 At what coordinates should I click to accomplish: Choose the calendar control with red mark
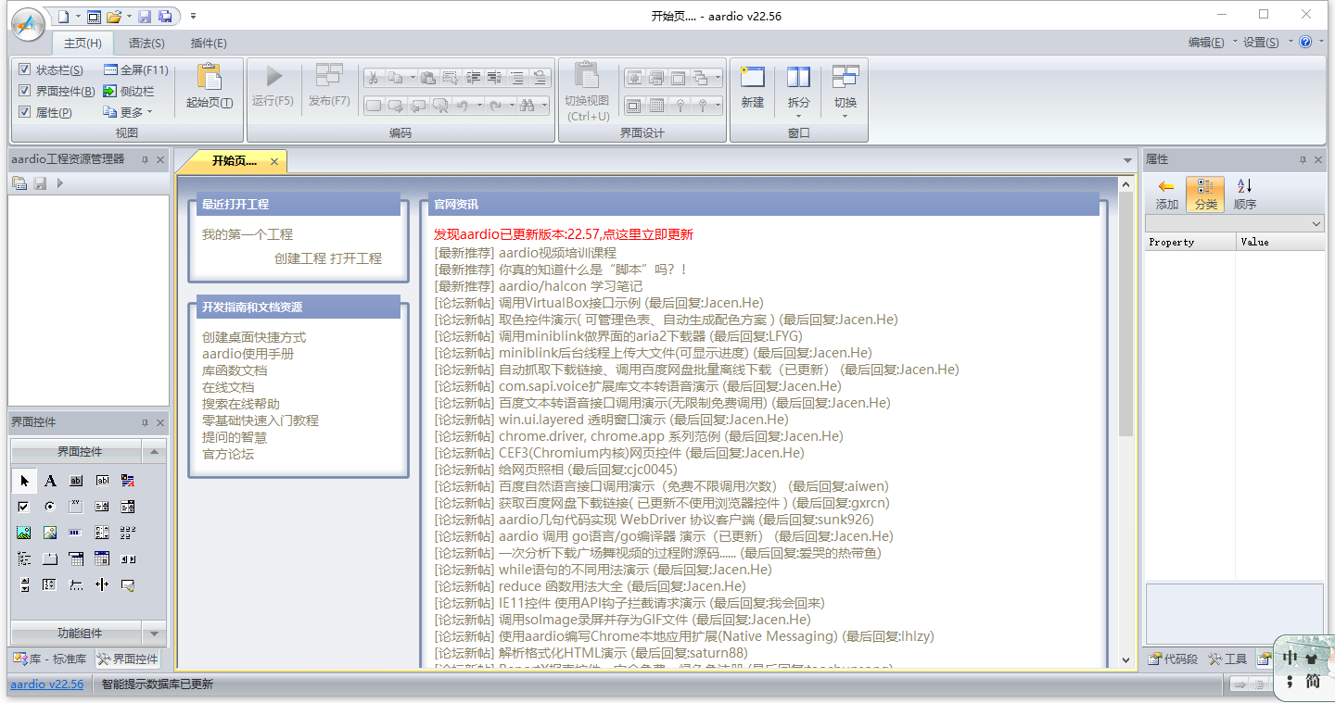click(x=102, y=559)
